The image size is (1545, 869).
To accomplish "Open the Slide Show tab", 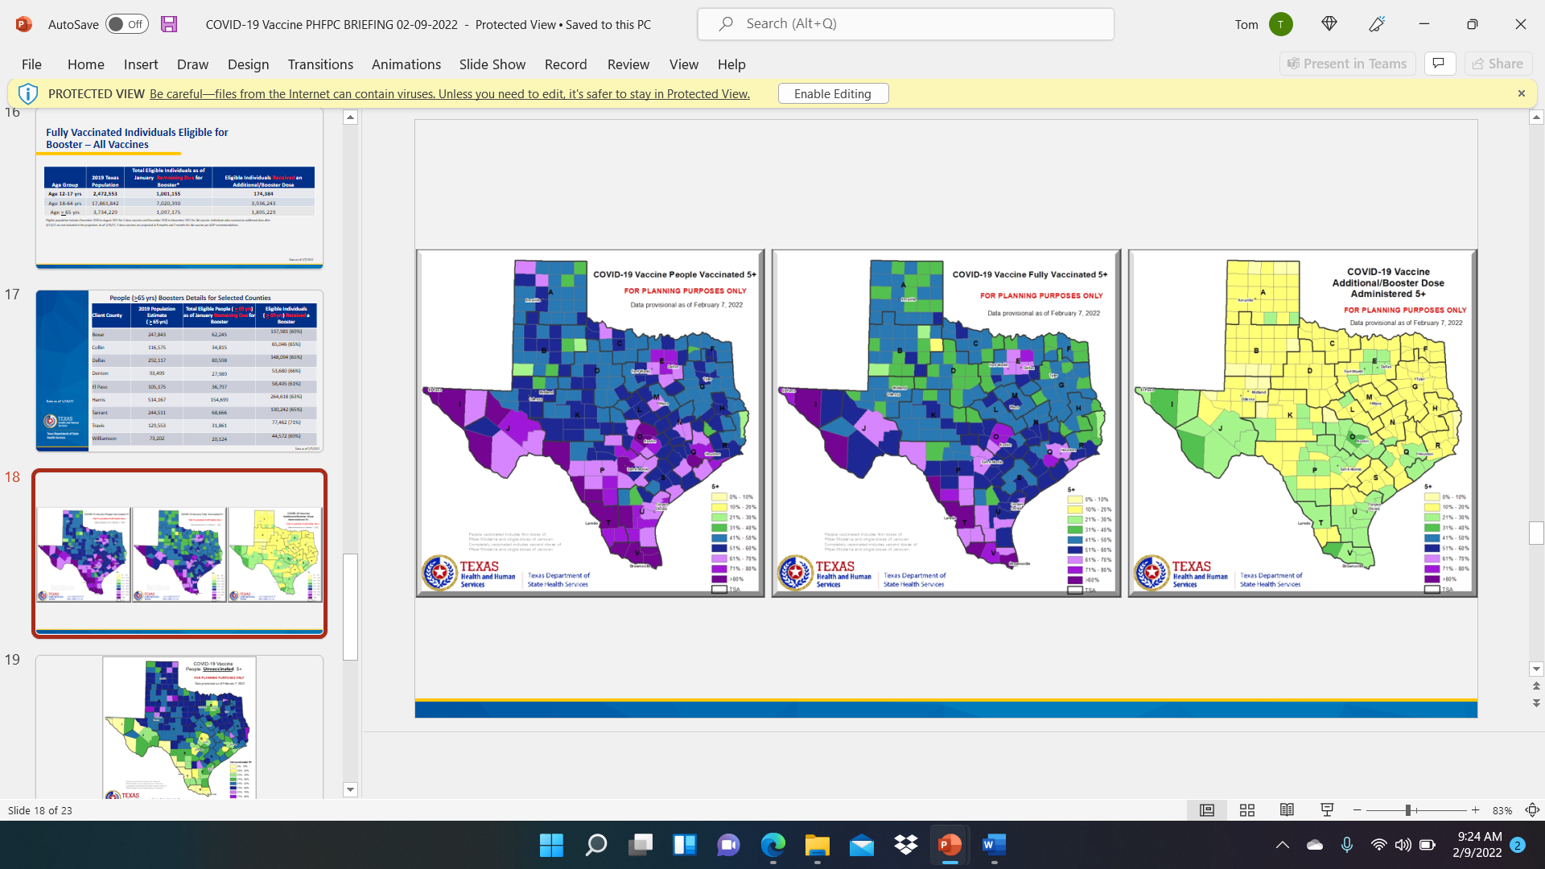I will click(492, 64).
